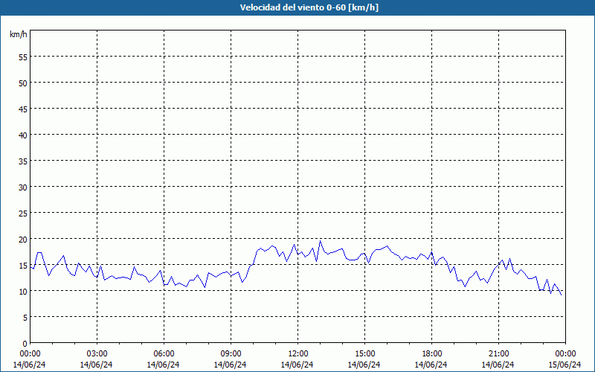Select the 14/06/24 date beneath 18:00
Viewport: 595px width, 372px height.
pyautogui.click(x=431, y=365)
